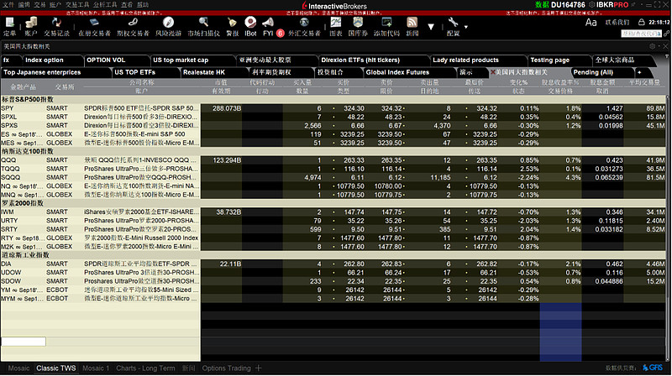Select the TQQQ ticker row

click(333, 169)
